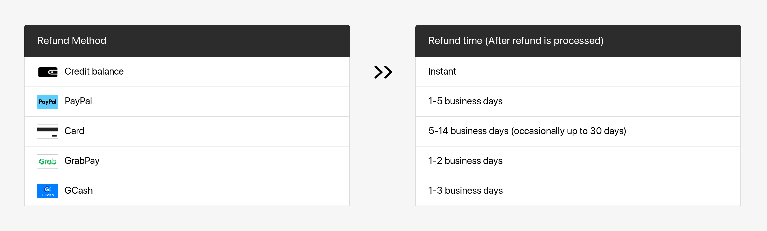Click the blue PayPal logo icon
The height and width of the screenshot is (231, 767).
click(48, 102)
